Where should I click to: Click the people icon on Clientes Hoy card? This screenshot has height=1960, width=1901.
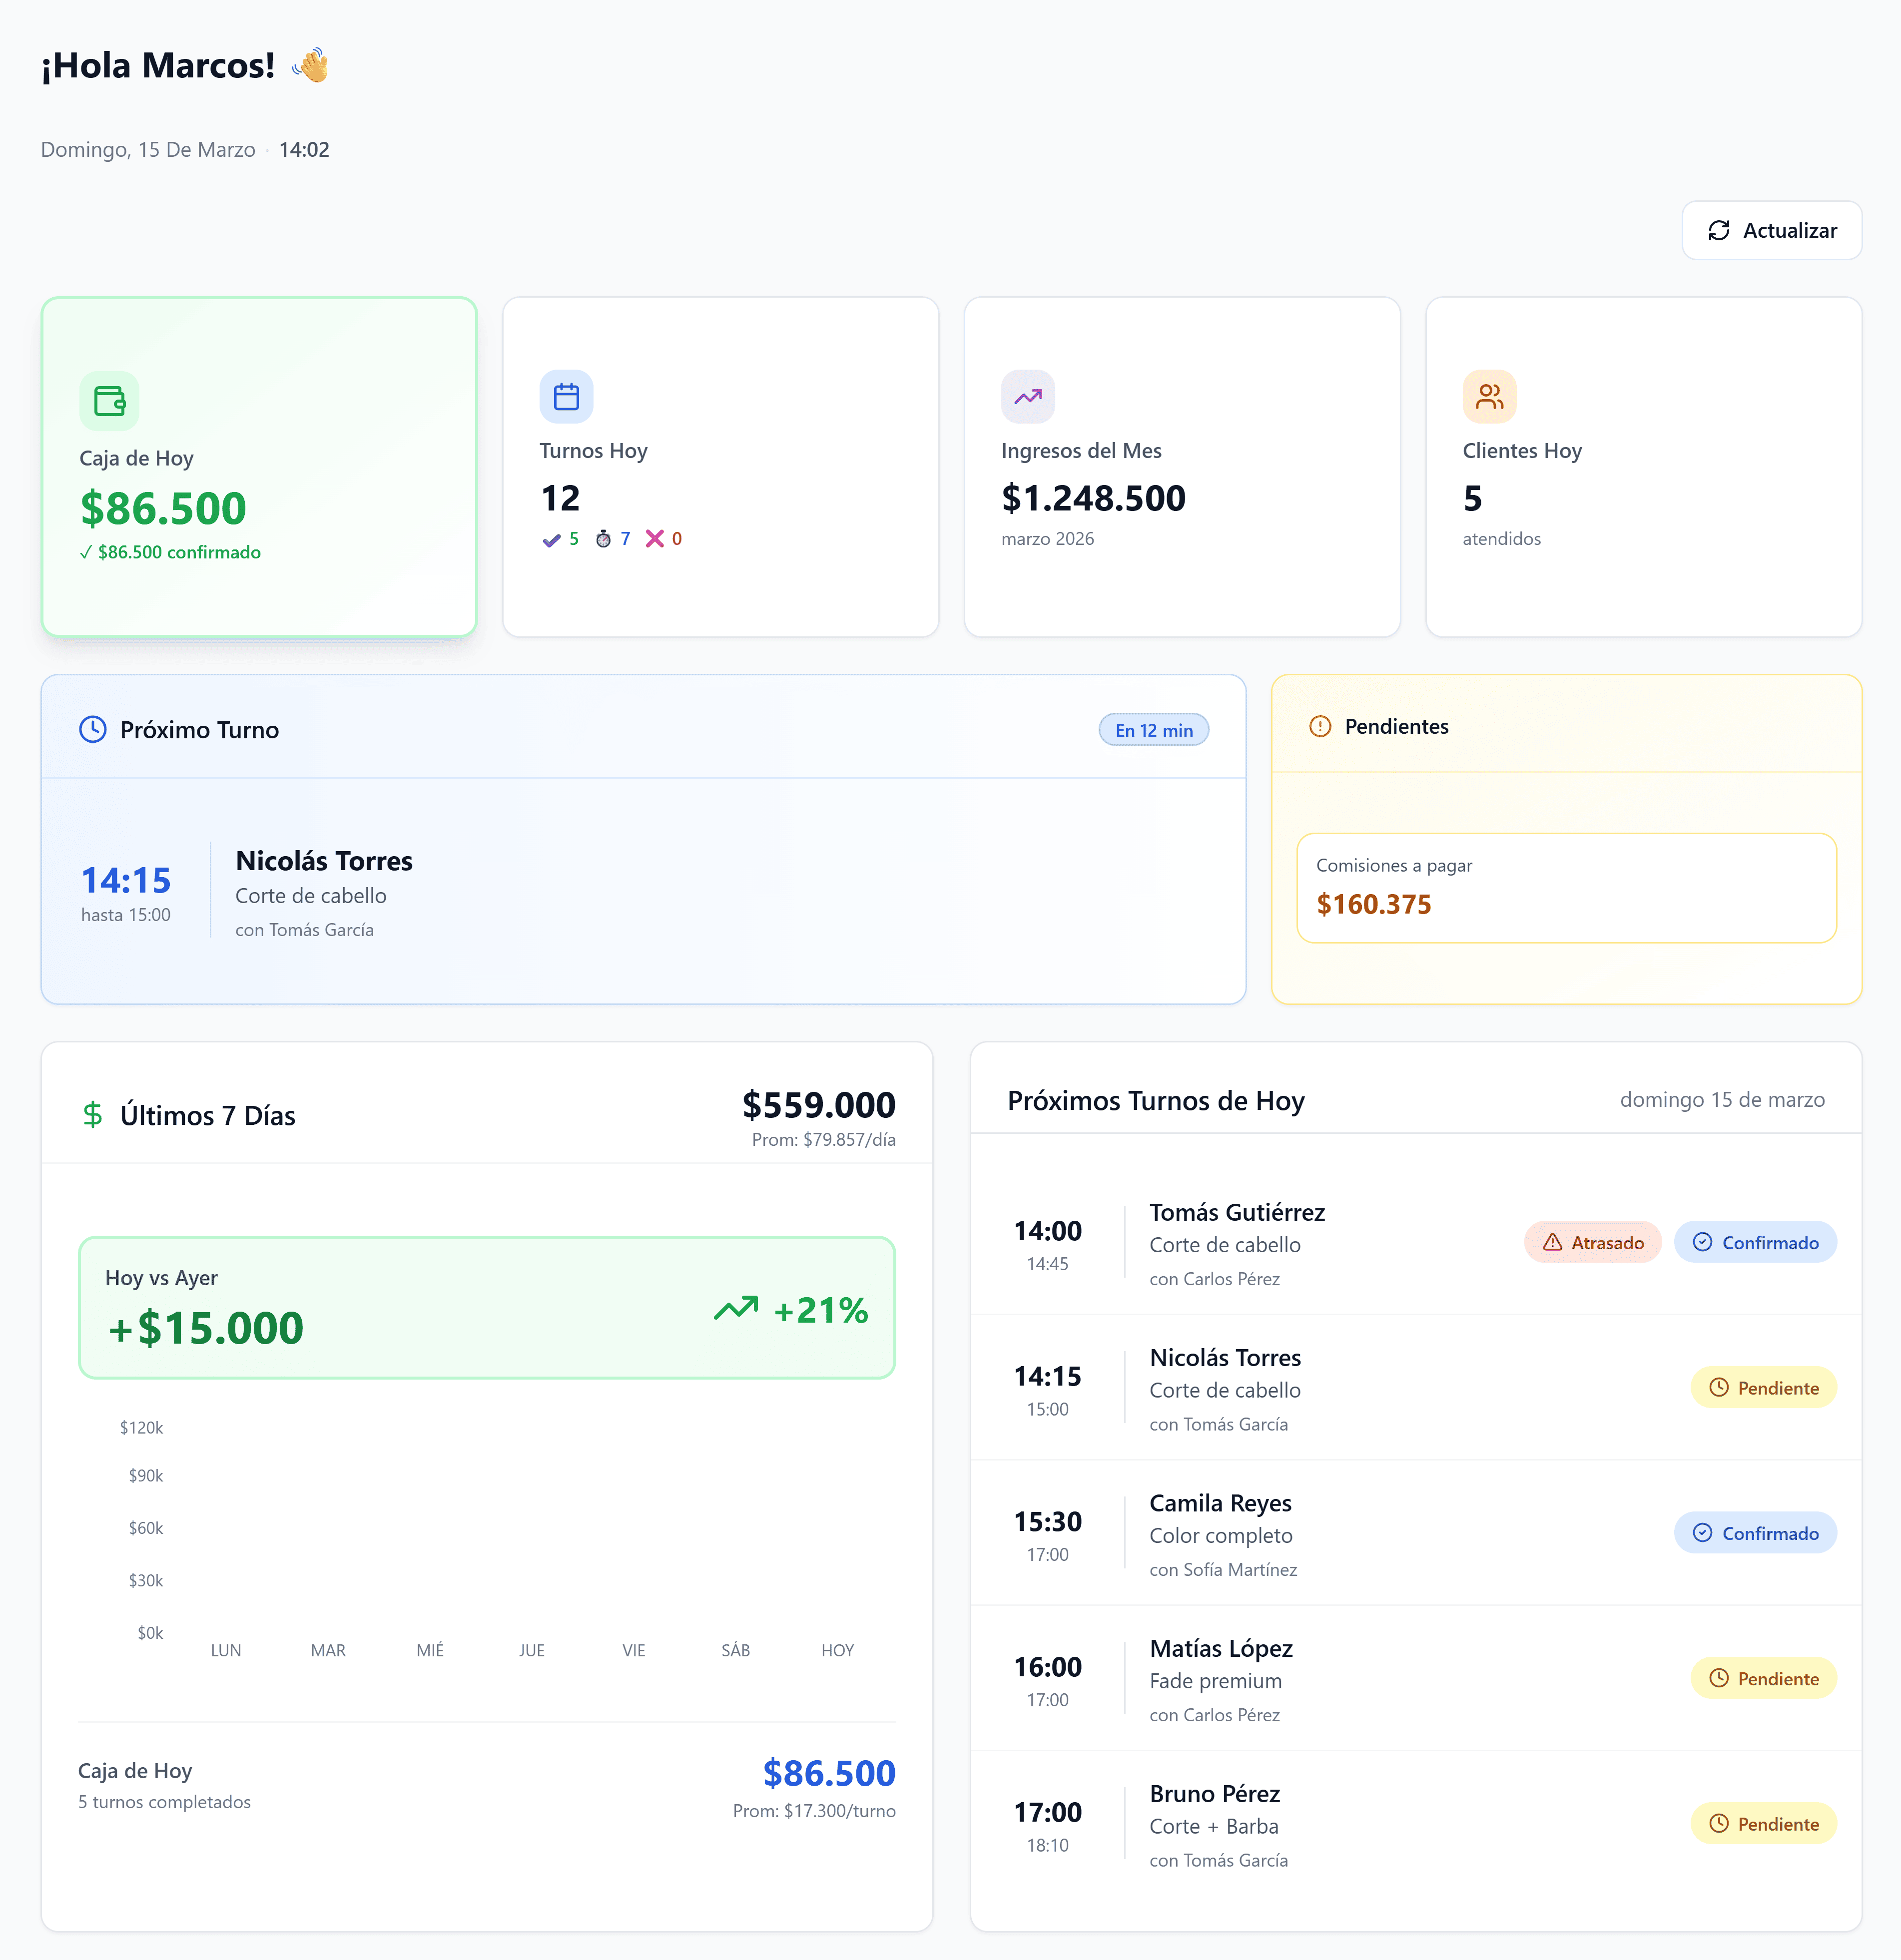point(1489,396)
